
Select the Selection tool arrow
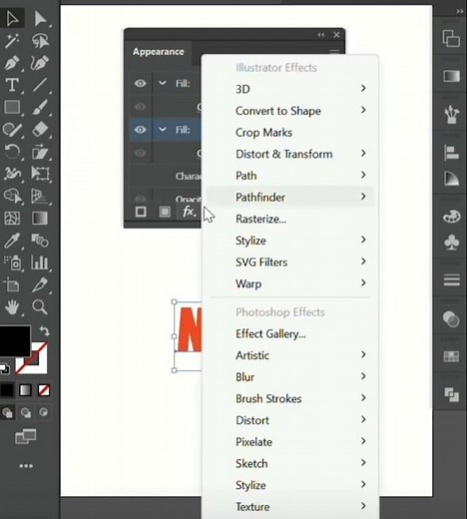[x=12, y=19]
